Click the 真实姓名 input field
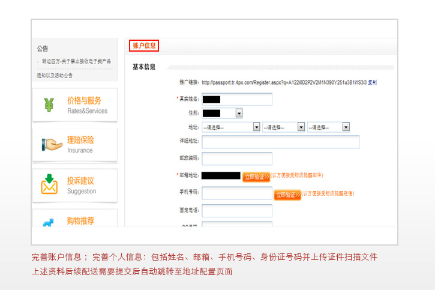The image size is (435, 290). click(x=237, y=99)
